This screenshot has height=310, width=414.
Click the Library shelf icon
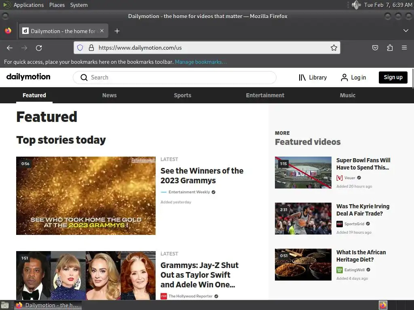pyautogui.click(x=302, y=77)
